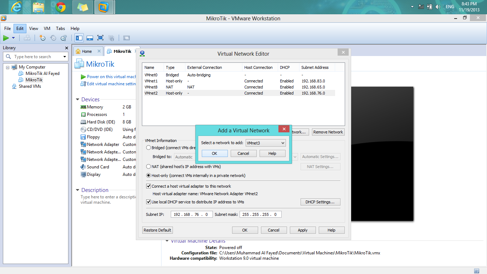
Task: Select the NAT network radio button
Action: click(x=148, y=166)
